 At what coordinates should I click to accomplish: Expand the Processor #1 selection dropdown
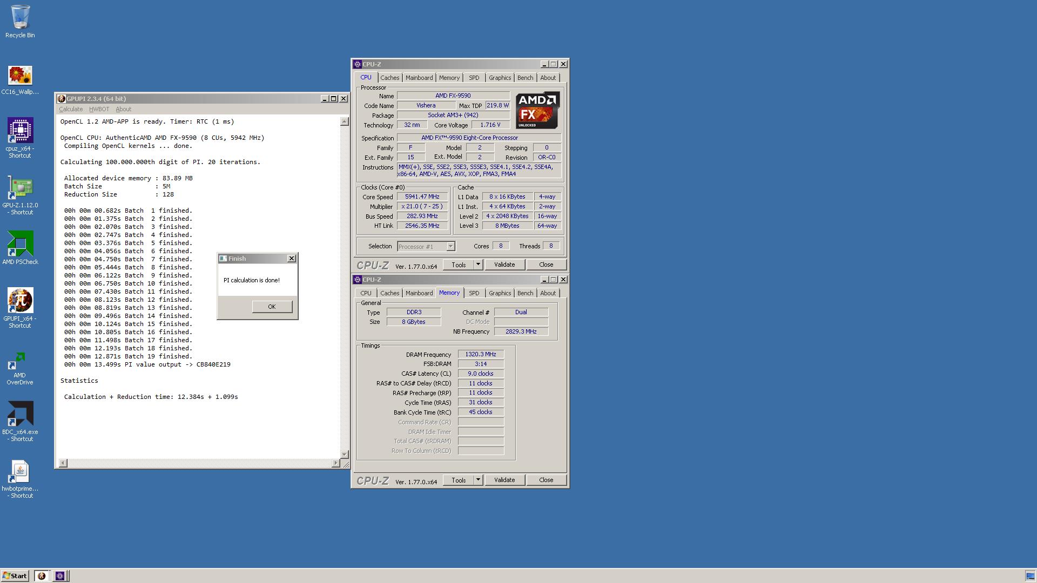tap(450, 247)
